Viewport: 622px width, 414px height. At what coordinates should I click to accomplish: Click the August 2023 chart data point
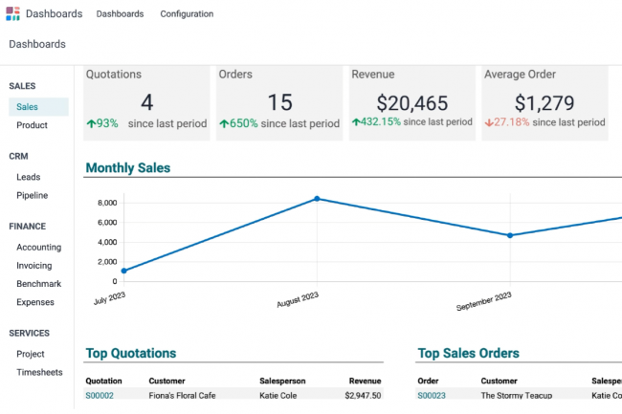click(317, 199)
